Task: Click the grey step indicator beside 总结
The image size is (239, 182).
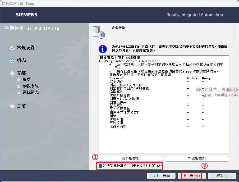Action: tap(12, 106)
